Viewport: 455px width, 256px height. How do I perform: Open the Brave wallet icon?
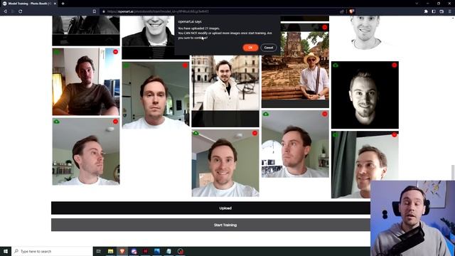(x=441, y=11)
